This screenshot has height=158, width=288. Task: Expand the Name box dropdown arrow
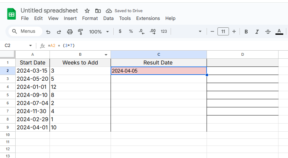pyautogui.click(x=31, y=46)
